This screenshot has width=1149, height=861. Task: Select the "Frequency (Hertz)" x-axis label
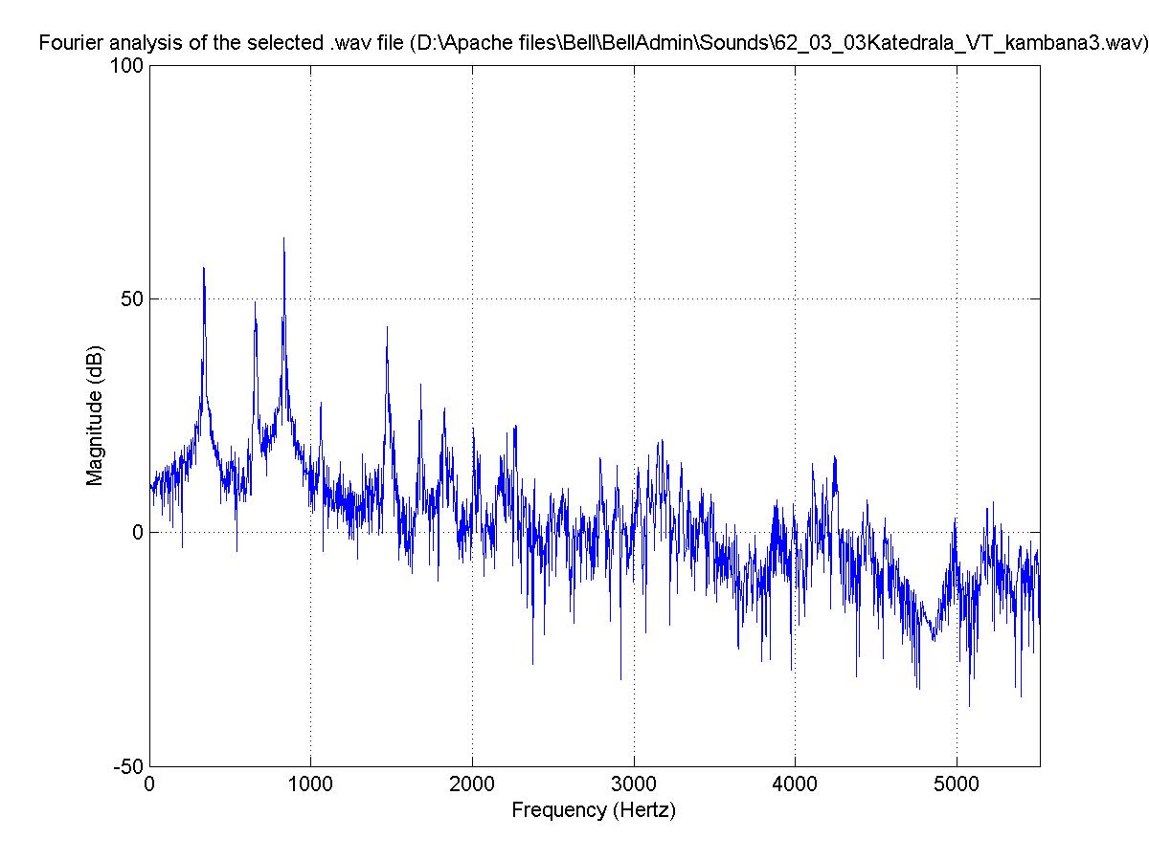[594, 810]
